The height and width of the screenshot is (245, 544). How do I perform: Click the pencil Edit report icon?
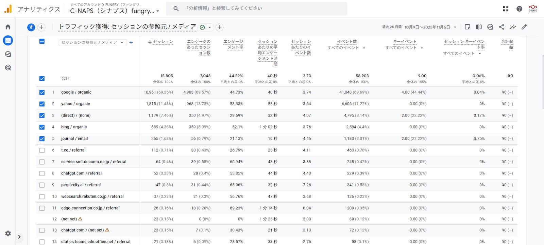[x=524, y=27]
